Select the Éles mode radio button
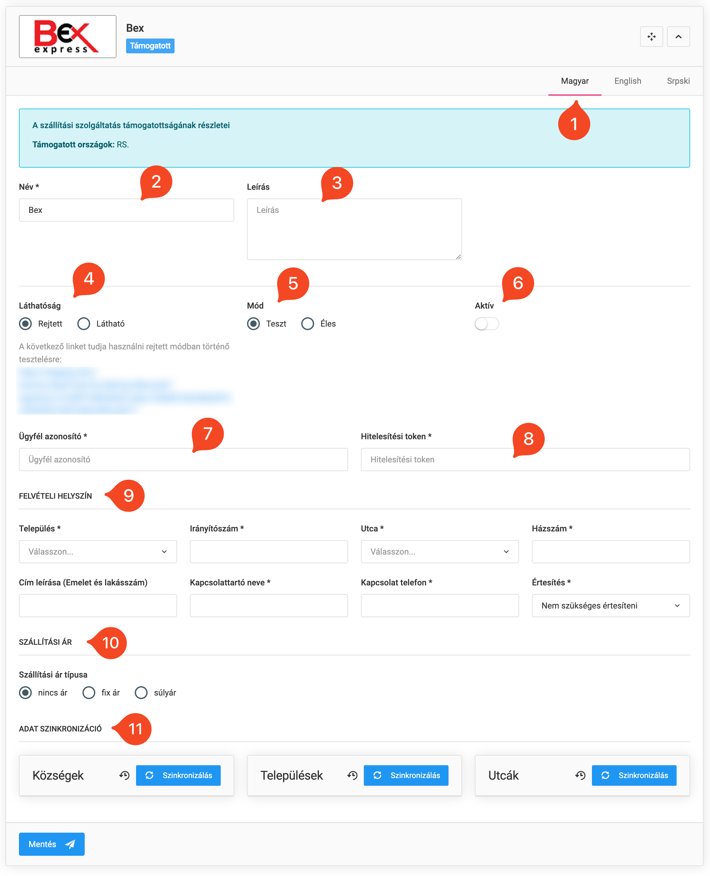710x876 pixels. coord(308,324)
